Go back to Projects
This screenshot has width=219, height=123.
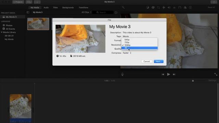pyautogui.click(x=18, y=2)
